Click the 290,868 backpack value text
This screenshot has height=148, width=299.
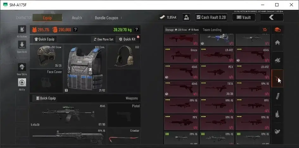(x=65, y=30)
